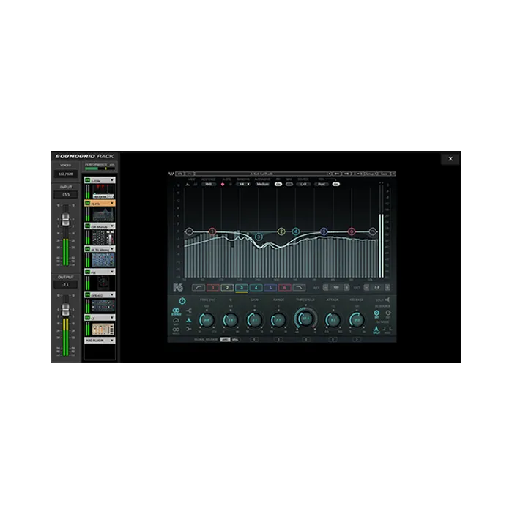512x512 pixels.
Task: Select band 1 tab
Action: [x=213, y=288]
